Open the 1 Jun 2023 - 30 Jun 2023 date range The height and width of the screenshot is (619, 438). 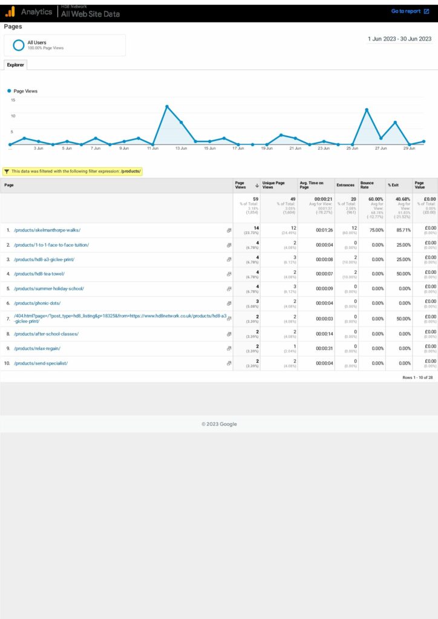coord(399,39)
